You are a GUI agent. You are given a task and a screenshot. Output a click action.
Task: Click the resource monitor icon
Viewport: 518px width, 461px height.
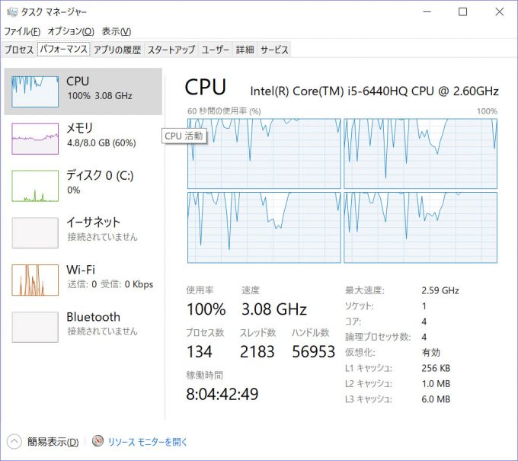[98, 441]
